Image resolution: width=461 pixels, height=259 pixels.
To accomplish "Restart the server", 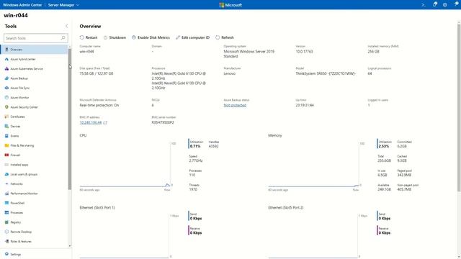I will (89, 37).
